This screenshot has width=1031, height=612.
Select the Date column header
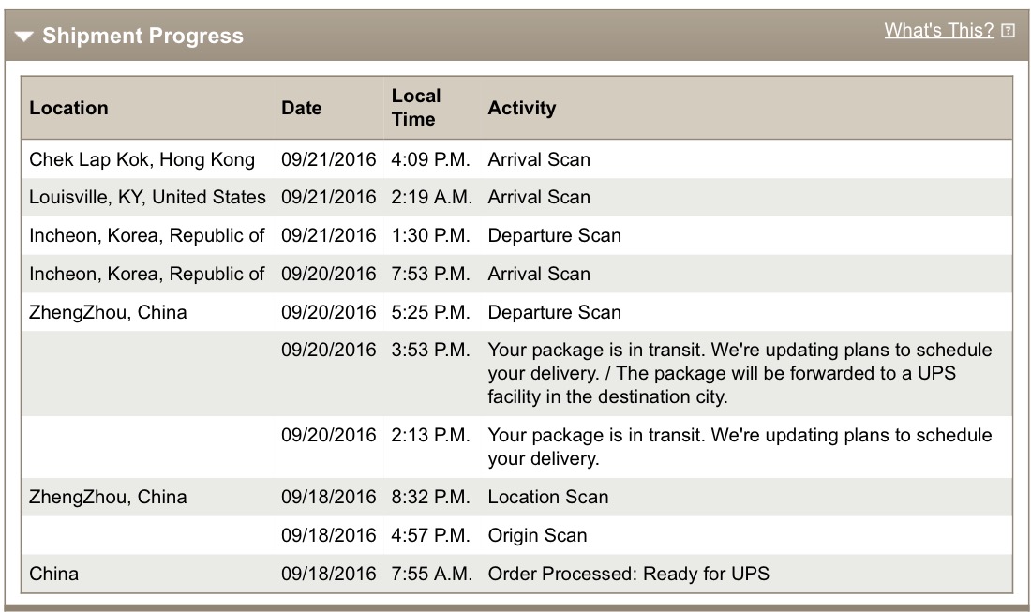pyautogui.click(x=301, y=108)
